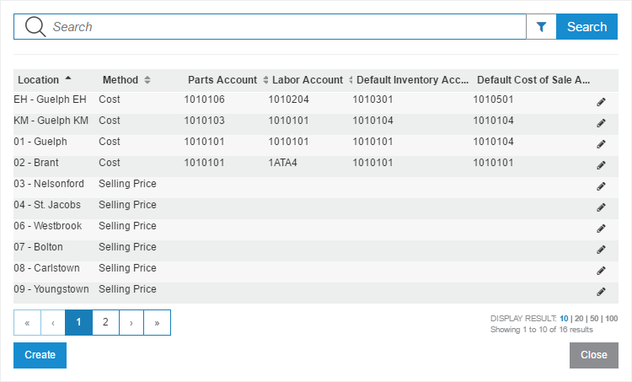Edit the KM - Guelph KM row
The height and width of the screenshot is (382, 632).
[601, 123]
